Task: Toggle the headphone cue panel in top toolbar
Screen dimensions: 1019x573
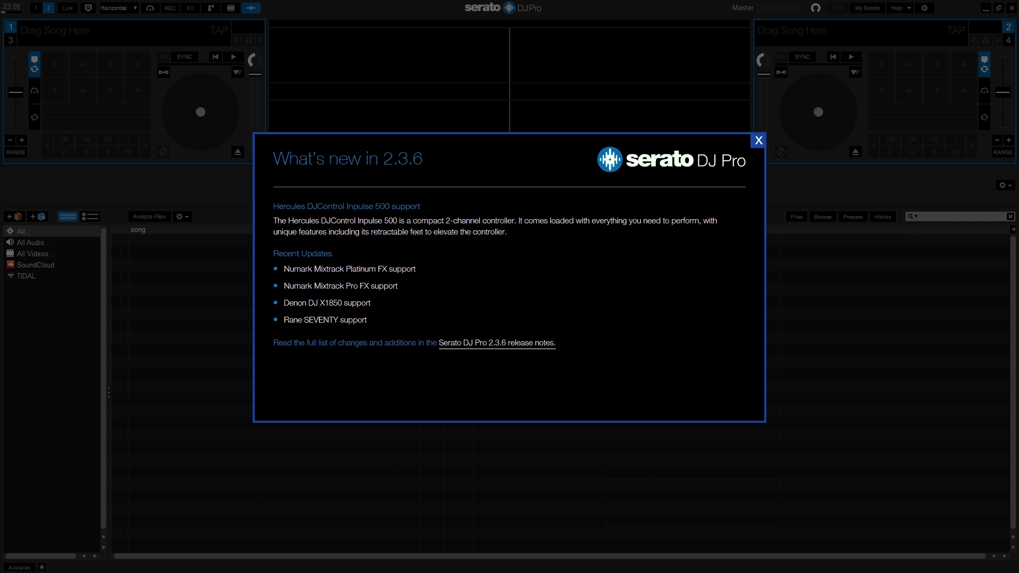Action: pos(150,8)
